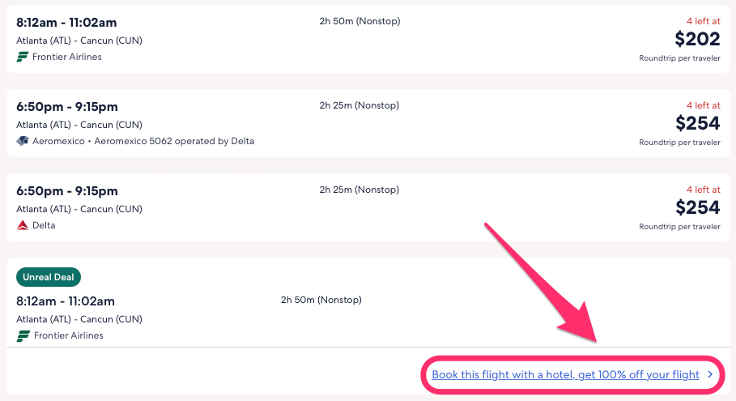Choose the $254 price on the Aeromexico flight

coord(697,123)
